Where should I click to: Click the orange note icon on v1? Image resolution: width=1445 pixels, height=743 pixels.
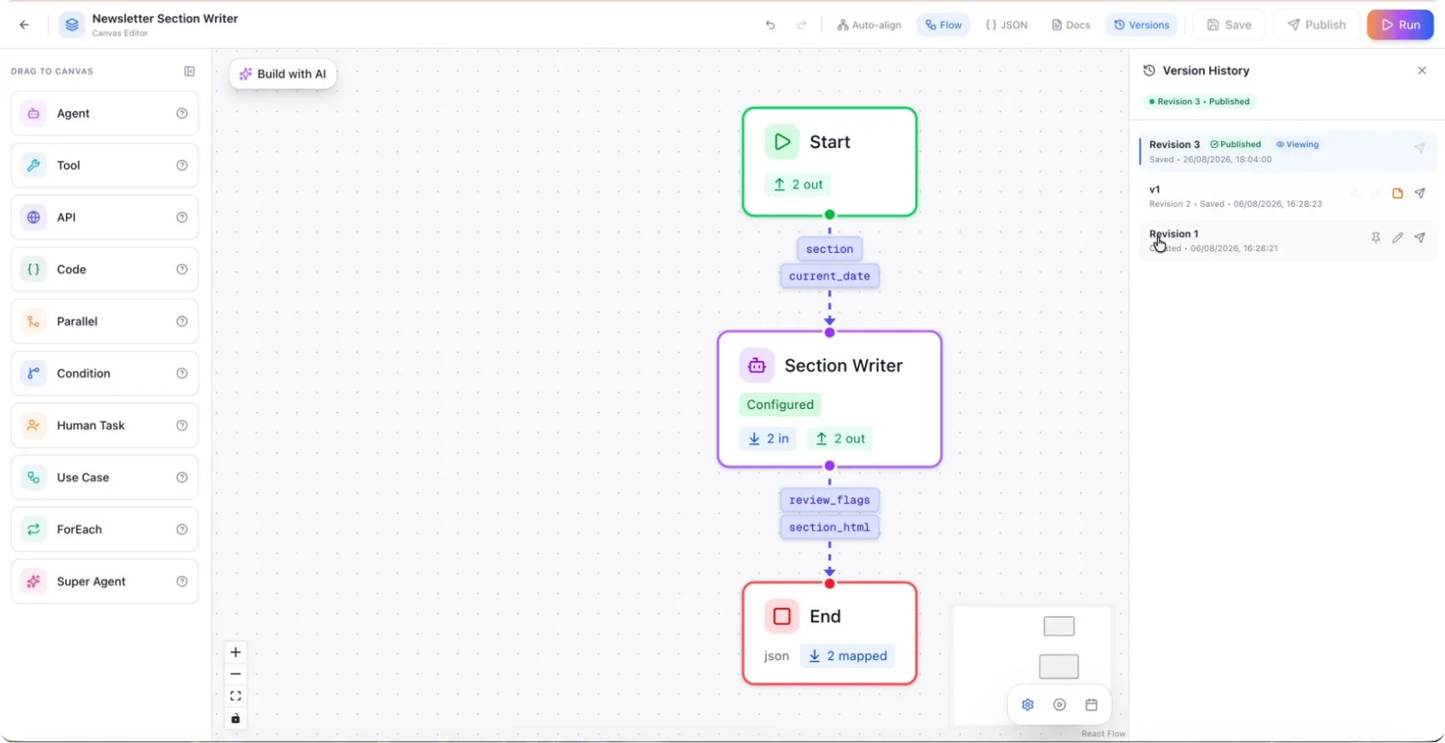click(1397, 193)
